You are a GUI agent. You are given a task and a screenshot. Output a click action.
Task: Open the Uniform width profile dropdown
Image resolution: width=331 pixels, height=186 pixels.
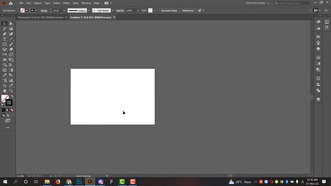click(89, 10)
